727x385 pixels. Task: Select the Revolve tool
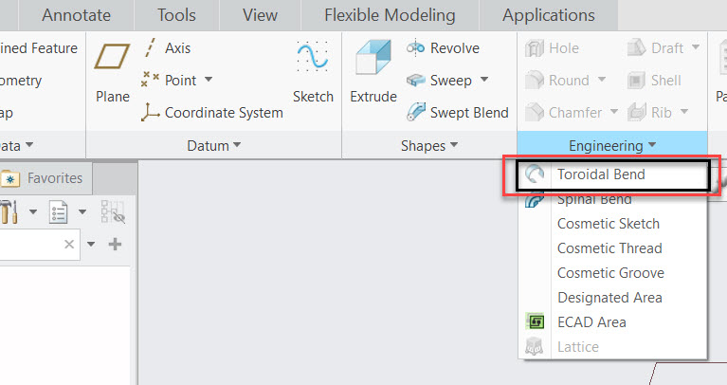coord(444,48)
